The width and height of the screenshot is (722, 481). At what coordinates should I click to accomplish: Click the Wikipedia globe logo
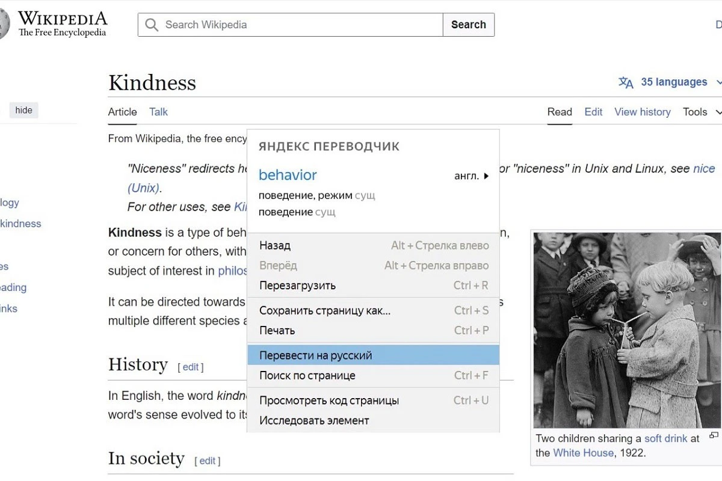4,24
